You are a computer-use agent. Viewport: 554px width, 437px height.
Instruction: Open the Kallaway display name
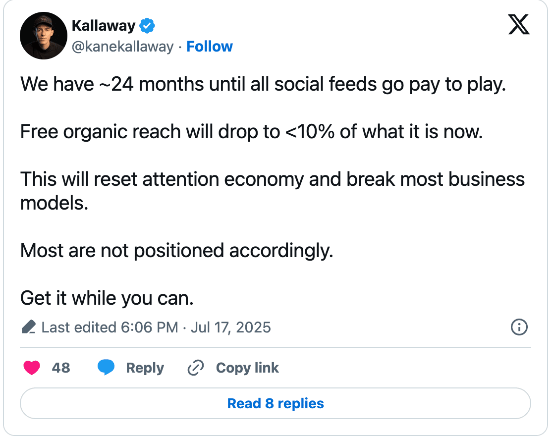pos(104,26)
